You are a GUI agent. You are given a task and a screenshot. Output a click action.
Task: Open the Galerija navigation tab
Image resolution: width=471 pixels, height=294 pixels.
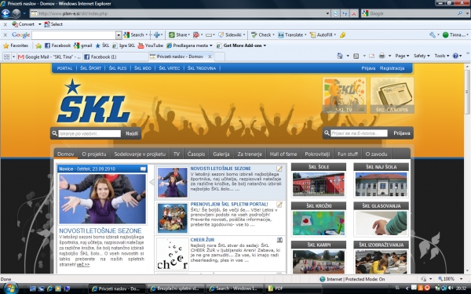(221, 154)
